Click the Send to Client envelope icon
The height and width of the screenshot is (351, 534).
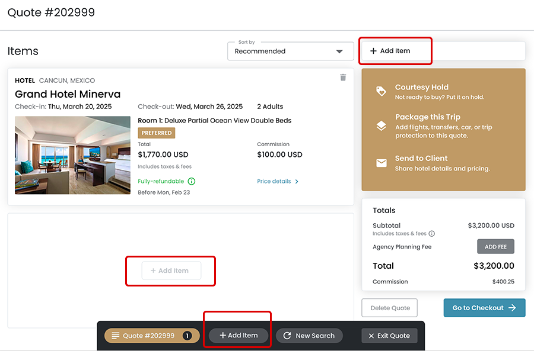(x=381, y=163)
